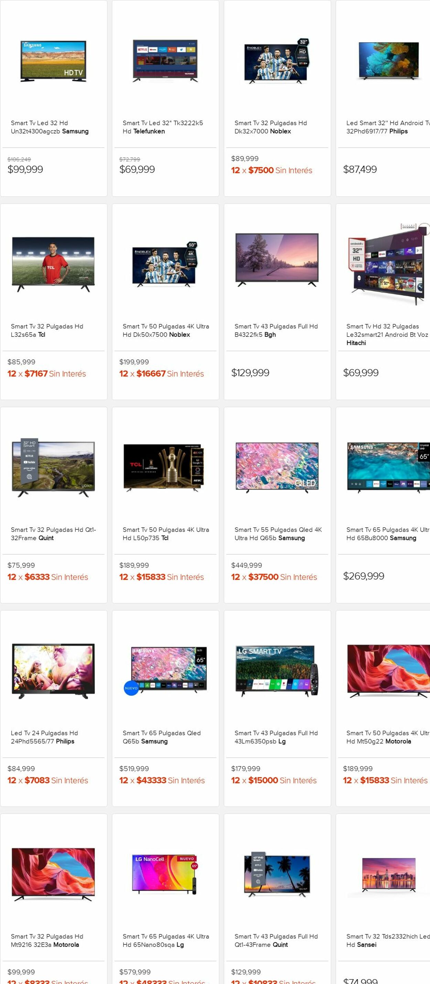This screenshot has height=984, width=430.
Task: Click 12 x $43333 Sin Interés offer
Action: [162, 780]
